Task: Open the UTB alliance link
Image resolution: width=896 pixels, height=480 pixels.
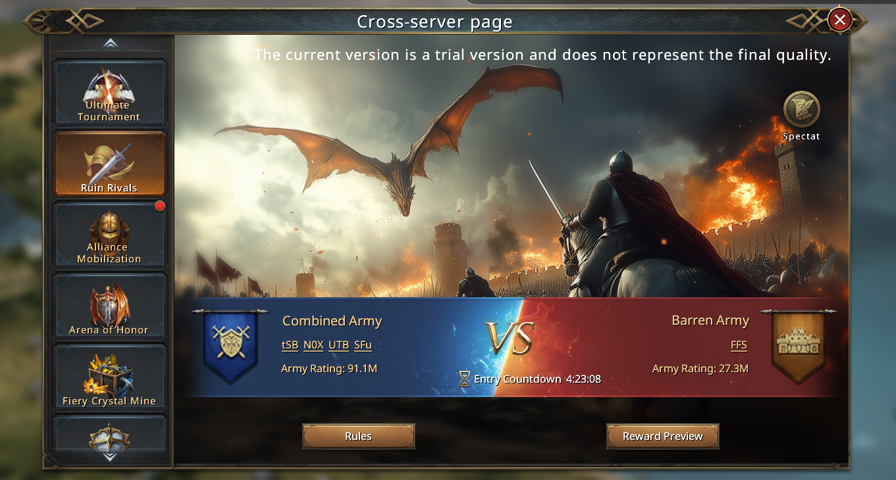Action: 338,345
